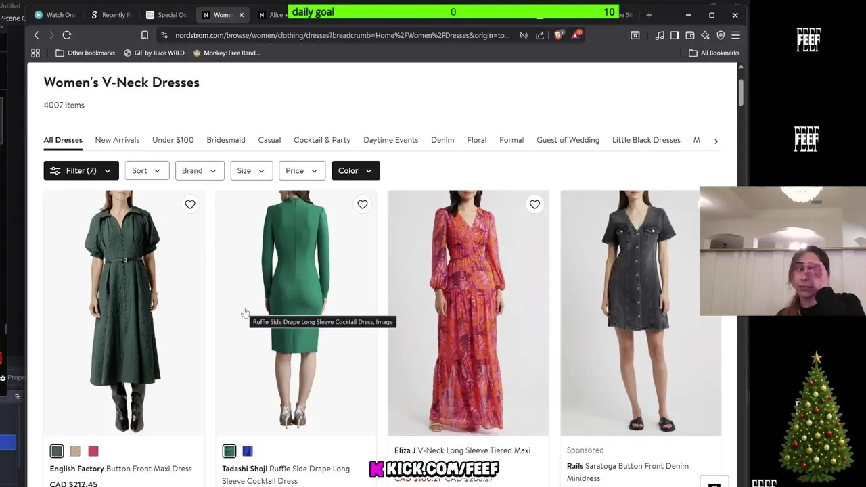Open Tadashi Shoji Ruffle Side Drape dress link
The width and height of the screenshot is (866, 487).
[x=286, y=475]
